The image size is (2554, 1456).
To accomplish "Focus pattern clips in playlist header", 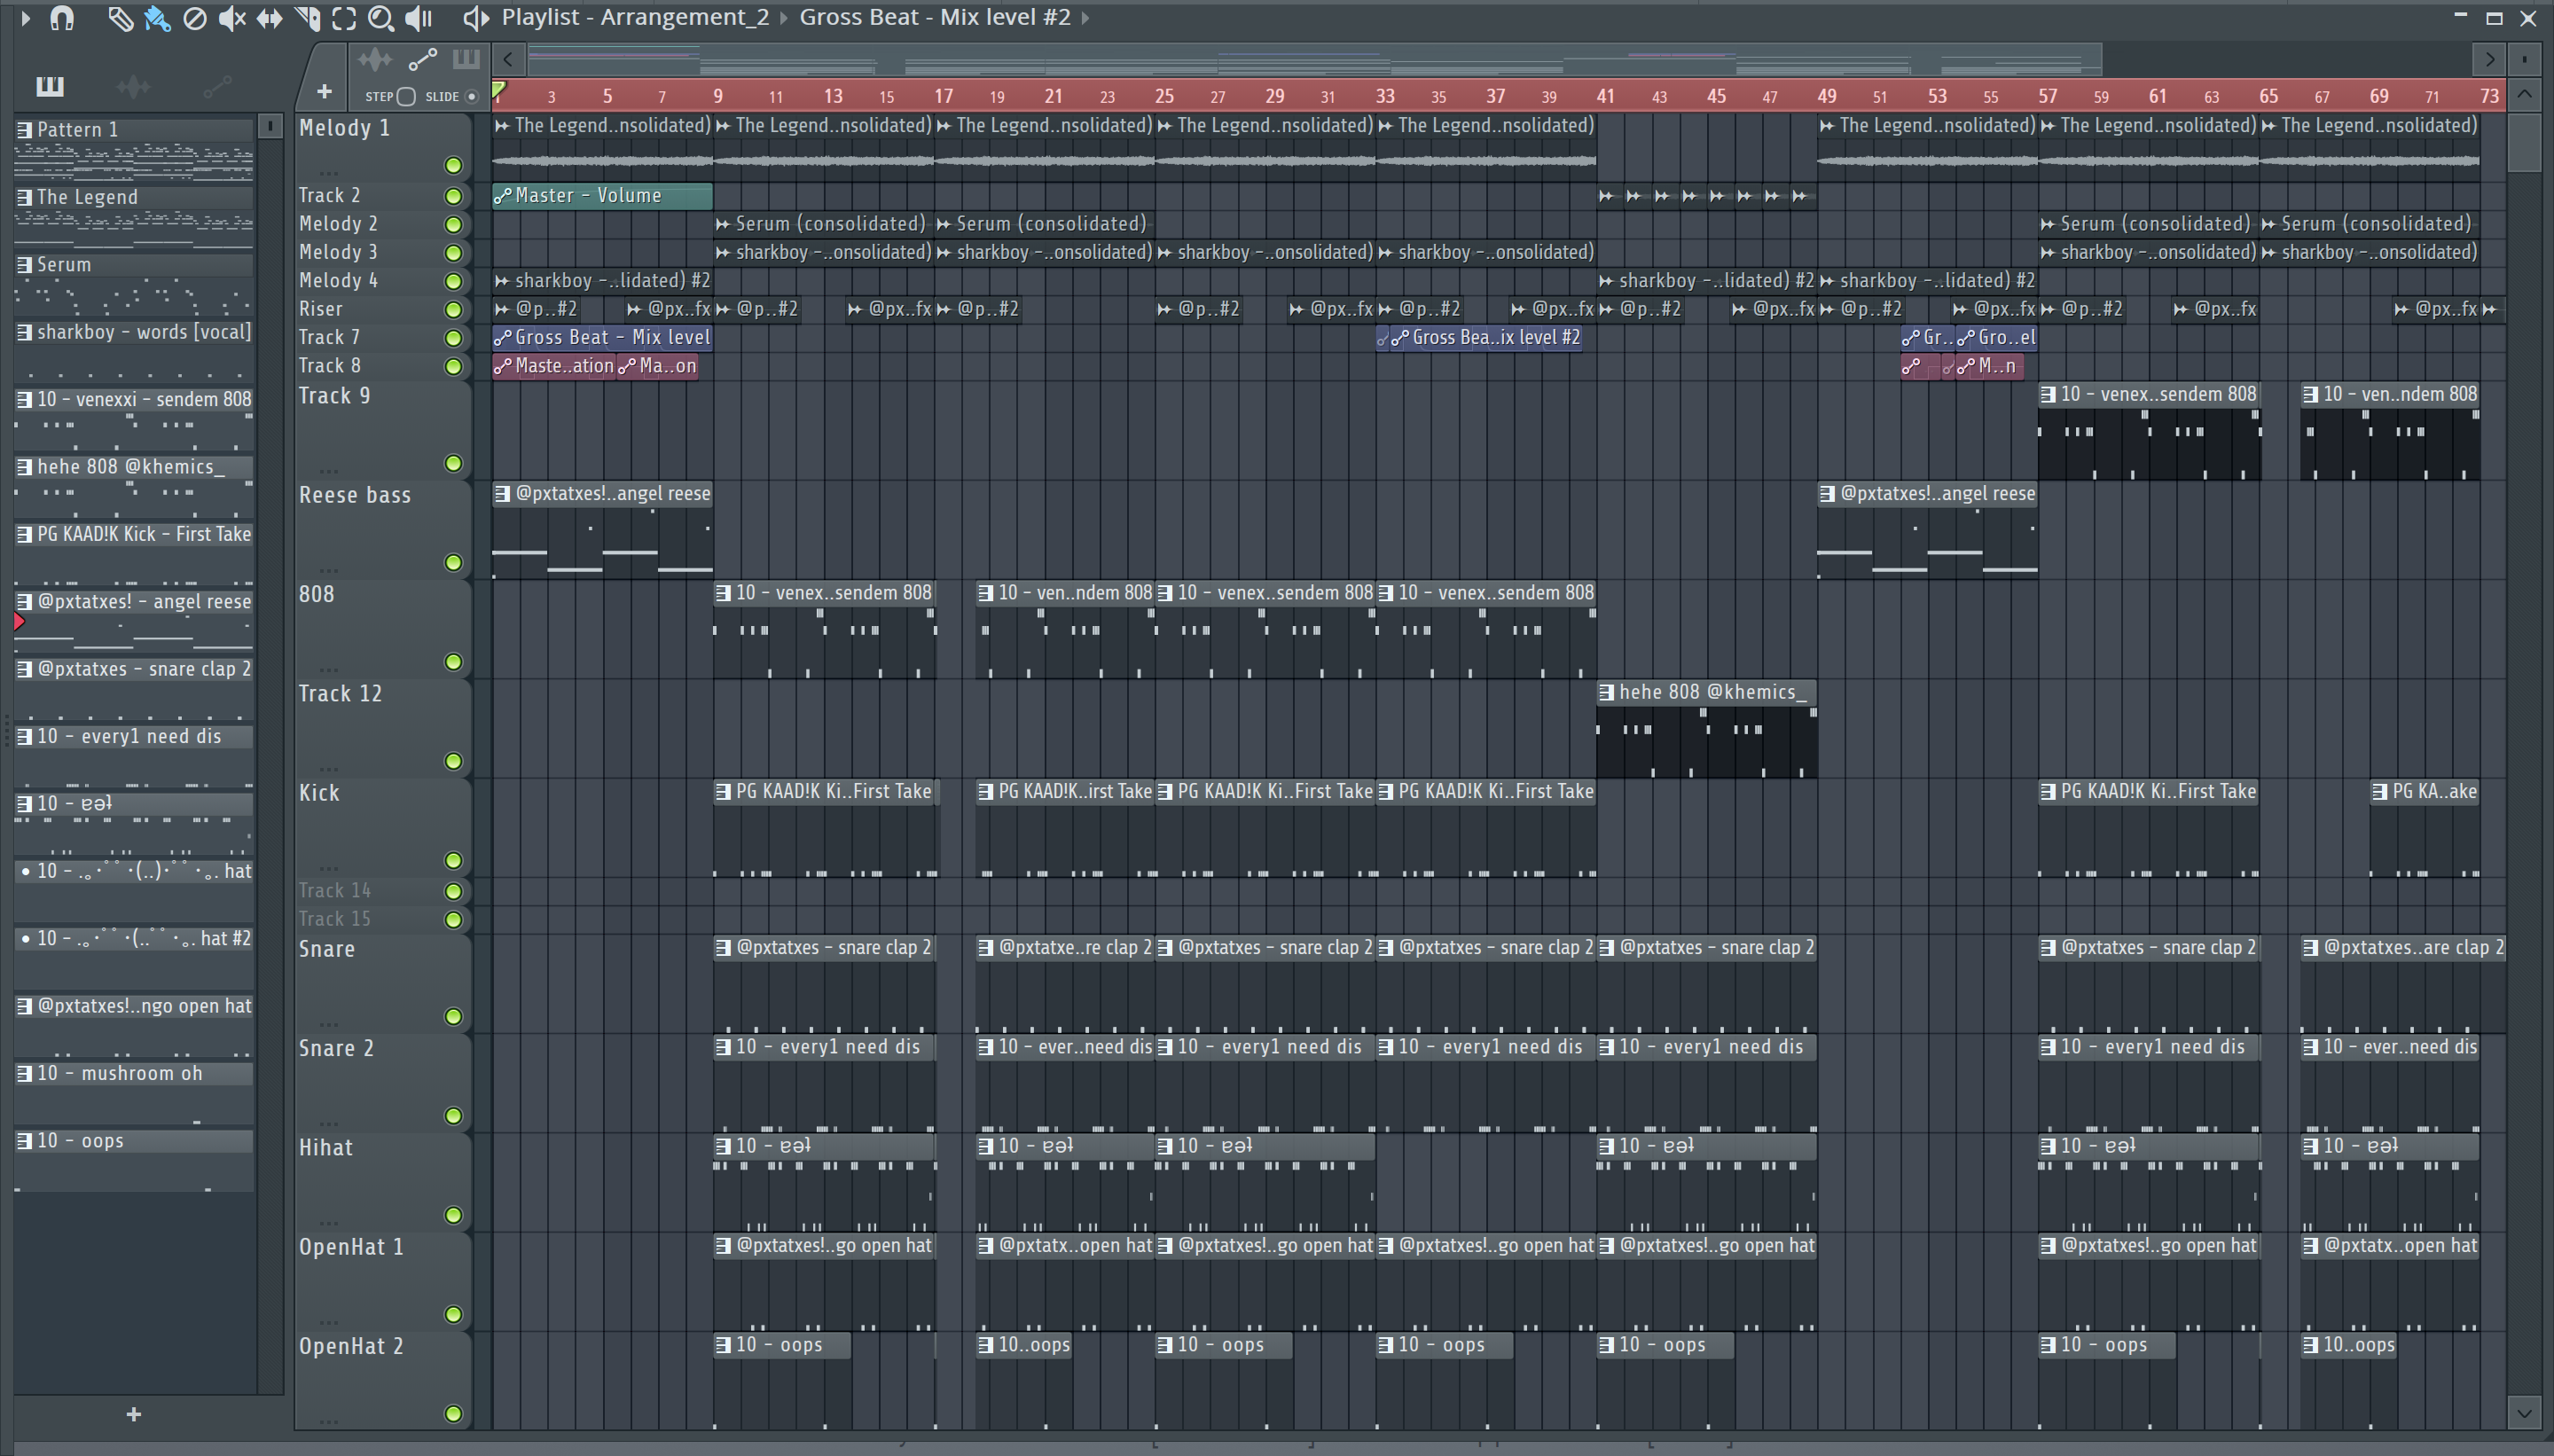I will point(466,59).
